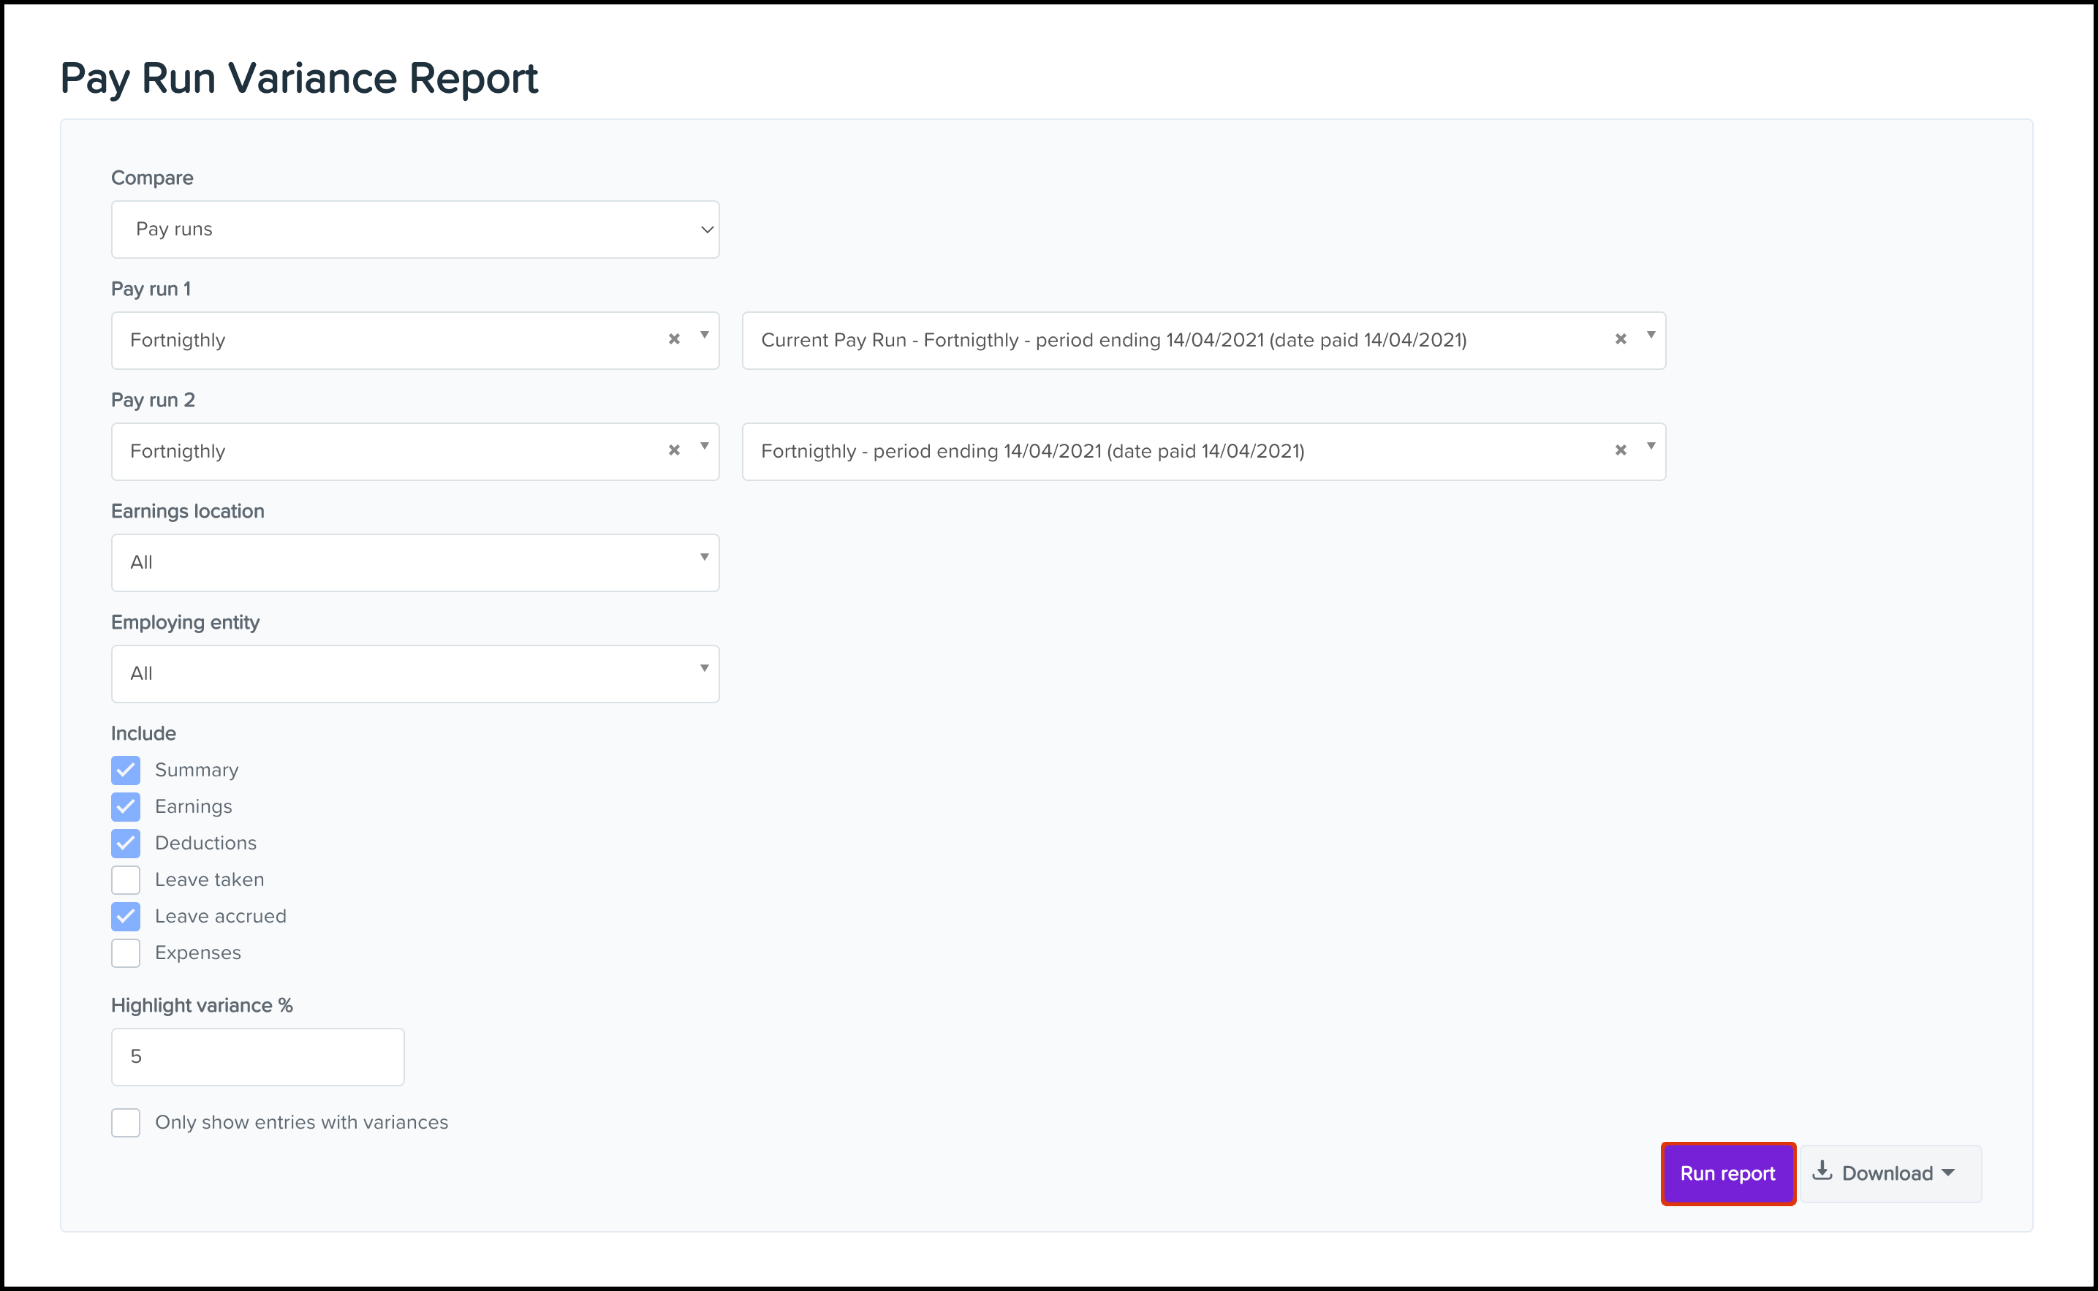
Task: Clear Pay run 2 Fortnightly schedule selection
Action: [x=673, y=450]
